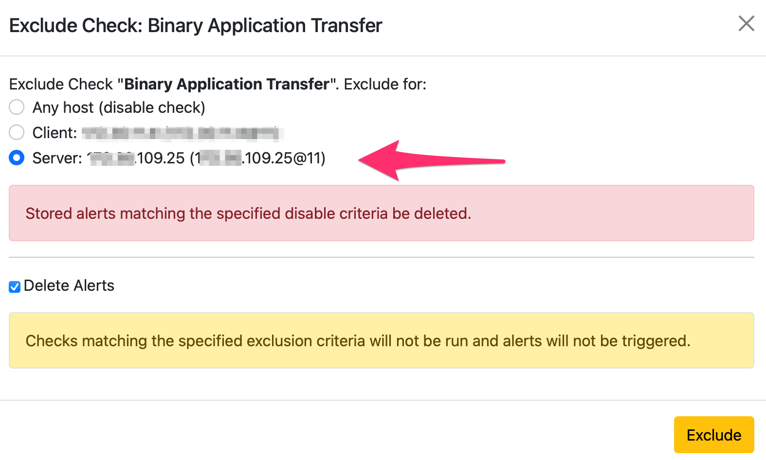Viewport: 766px width, 460px height.
Task: Click the Delete Alerts label text
Action: click(x=70, y=285)
